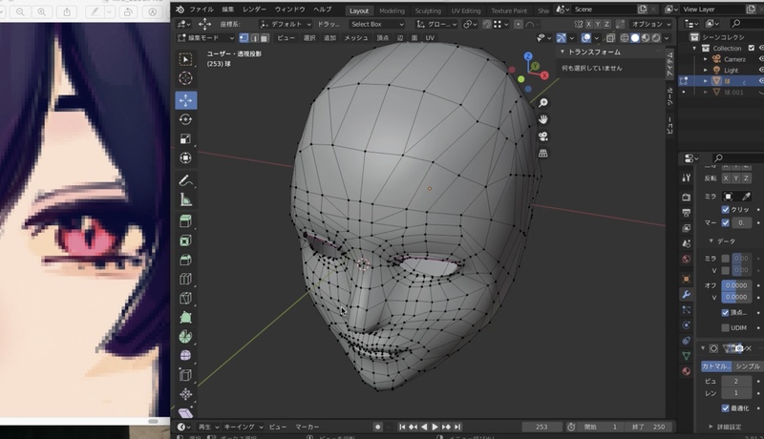Open the Select Box dropdown
Screen dimensions: 764x439
pos(375,23)
